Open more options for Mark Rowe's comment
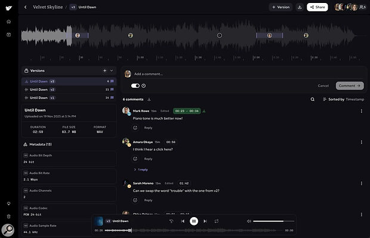 tap(361, 111)
